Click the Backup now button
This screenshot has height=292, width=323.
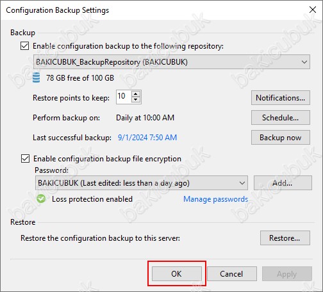tap(281, 138)
